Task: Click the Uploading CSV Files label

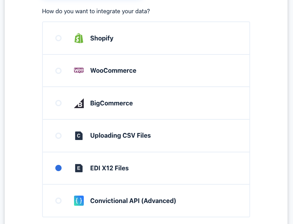Action: [120, 136]
